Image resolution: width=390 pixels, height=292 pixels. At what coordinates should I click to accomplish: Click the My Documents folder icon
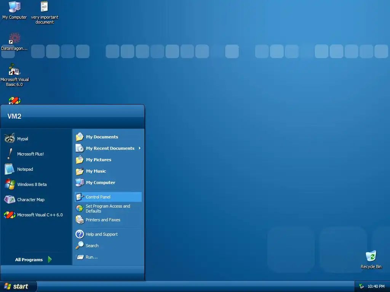pyautogui.click(x=80, y=137)
